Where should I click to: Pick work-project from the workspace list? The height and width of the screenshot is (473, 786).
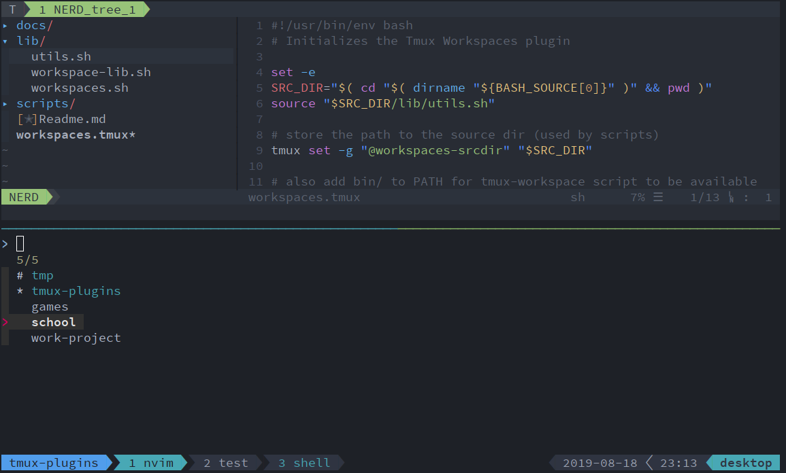(76, 338)
